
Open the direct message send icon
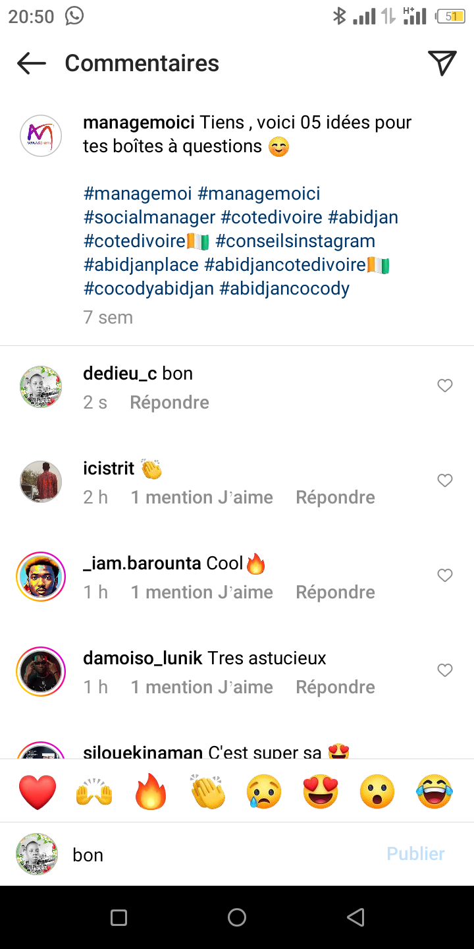pyautogui.click(x=442, y=63)
